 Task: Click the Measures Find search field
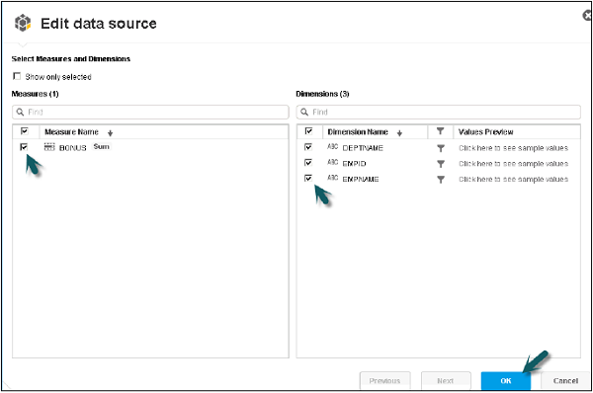pos(150,112)
